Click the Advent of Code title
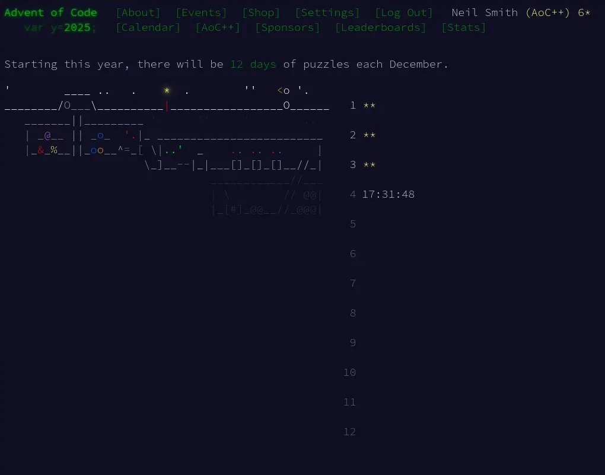The width and height of the screenshot is (605, 475). point(50,12)
